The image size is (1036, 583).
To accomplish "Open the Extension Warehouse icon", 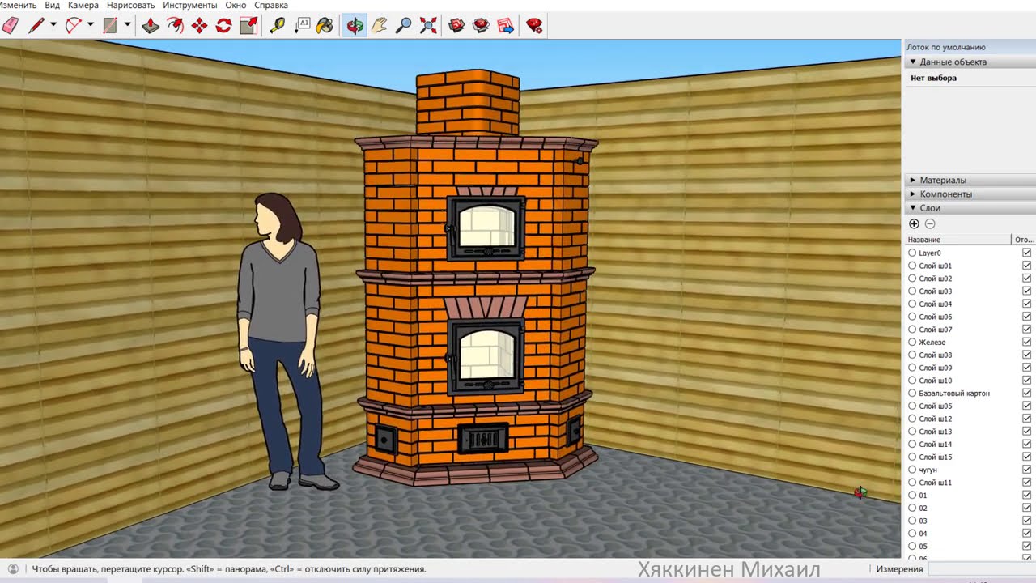I will click(481, 26).
